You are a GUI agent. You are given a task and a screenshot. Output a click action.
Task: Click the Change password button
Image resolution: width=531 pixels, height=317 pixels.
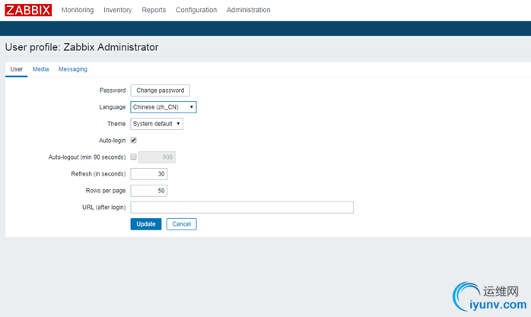(161, 90)
